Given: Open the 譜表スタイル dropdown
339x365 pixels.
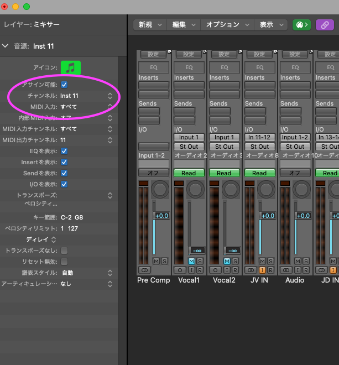Looking at the screenshot, I should point(109,273).
